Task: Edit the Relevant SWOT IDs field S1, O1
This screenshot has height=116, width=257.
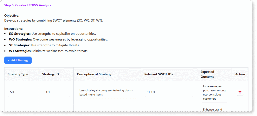Action: click(169, 92)
